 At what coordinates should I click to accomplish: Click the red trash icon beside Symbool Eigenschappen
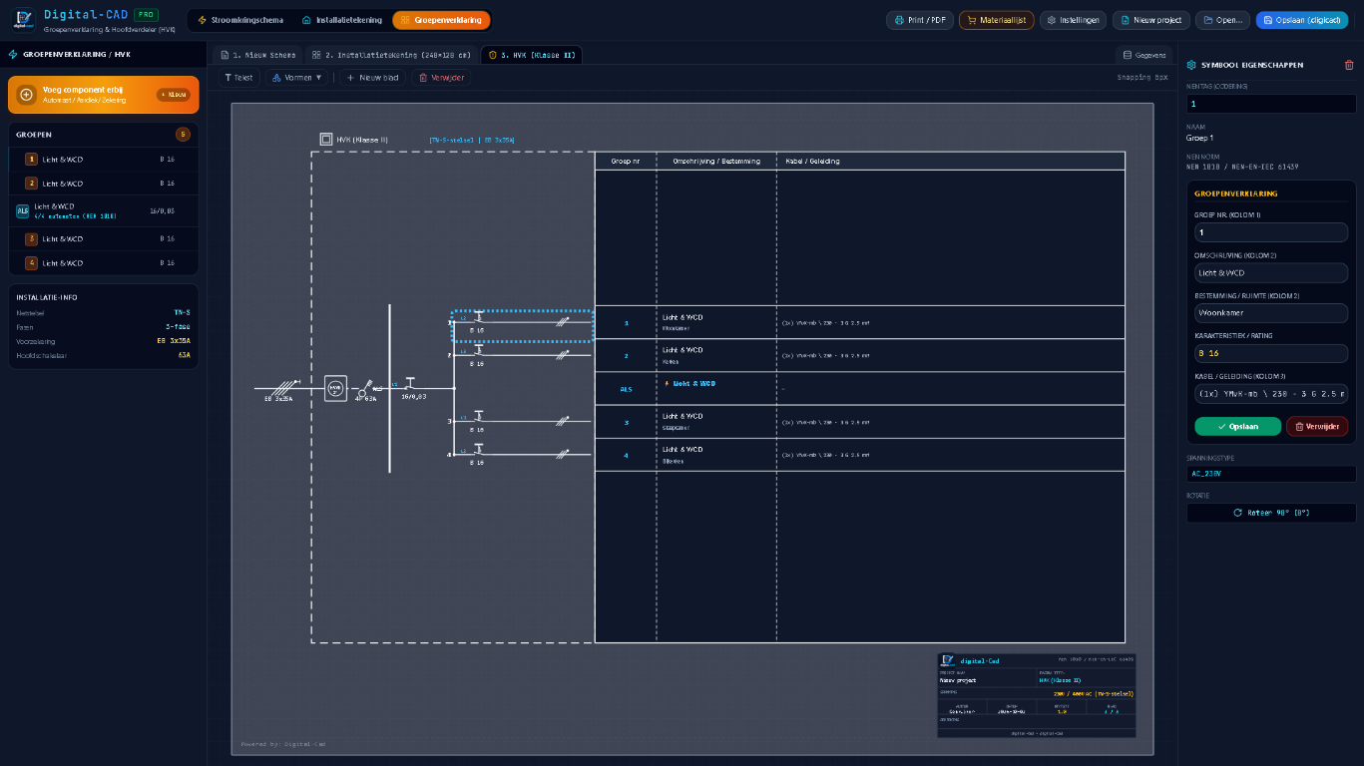(1349, 65)
